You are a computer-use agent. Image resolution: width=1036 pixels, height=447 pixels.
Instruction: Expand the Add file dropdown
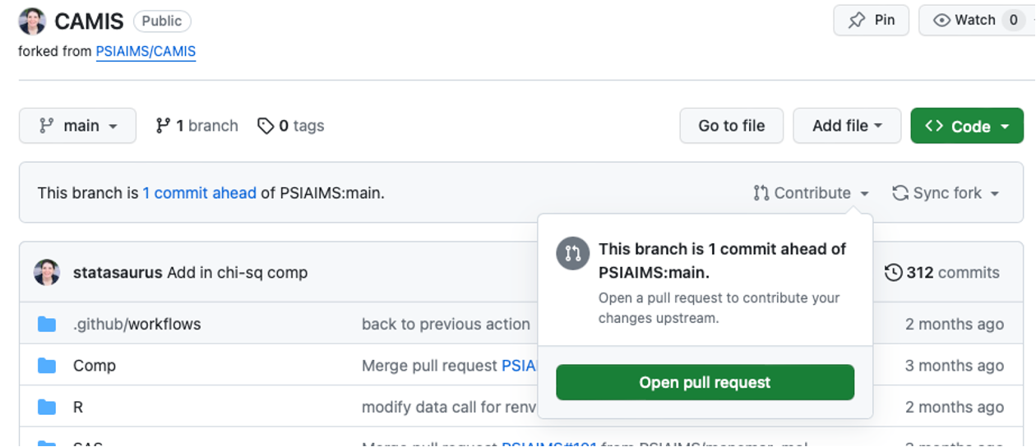pyautogui.click(x=847, y=126)
